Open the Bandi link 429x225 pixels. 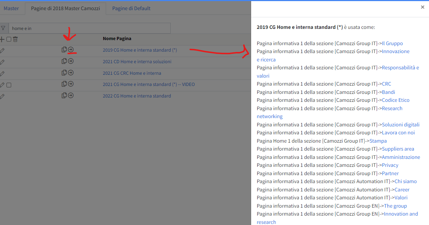pos(389,92)
